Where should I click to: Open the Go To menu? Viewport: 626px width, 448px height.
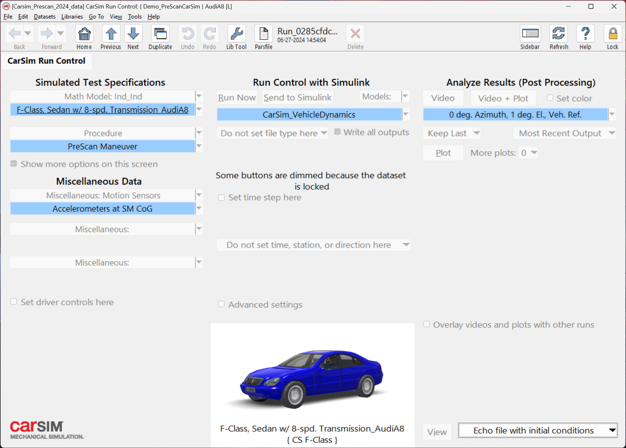coord(96,17)
